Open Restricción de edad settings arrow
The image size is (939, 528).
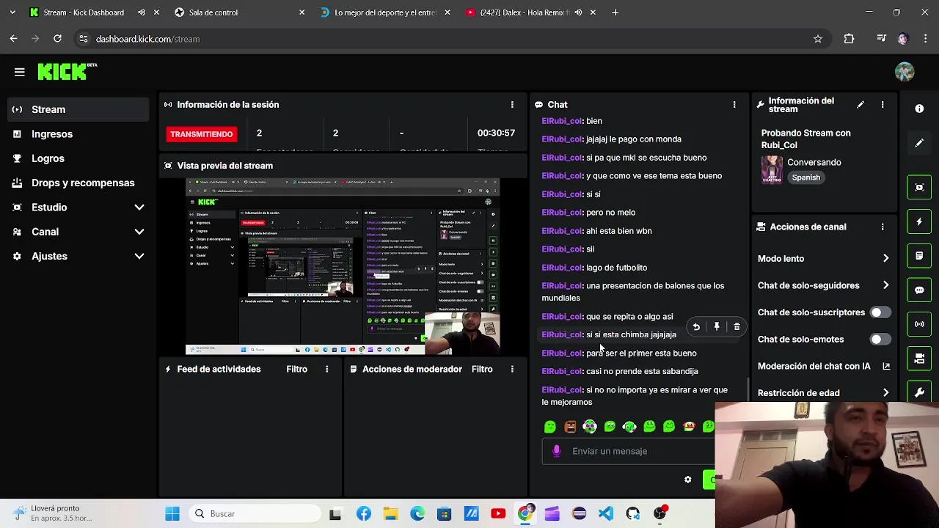(x=885, y=393)
